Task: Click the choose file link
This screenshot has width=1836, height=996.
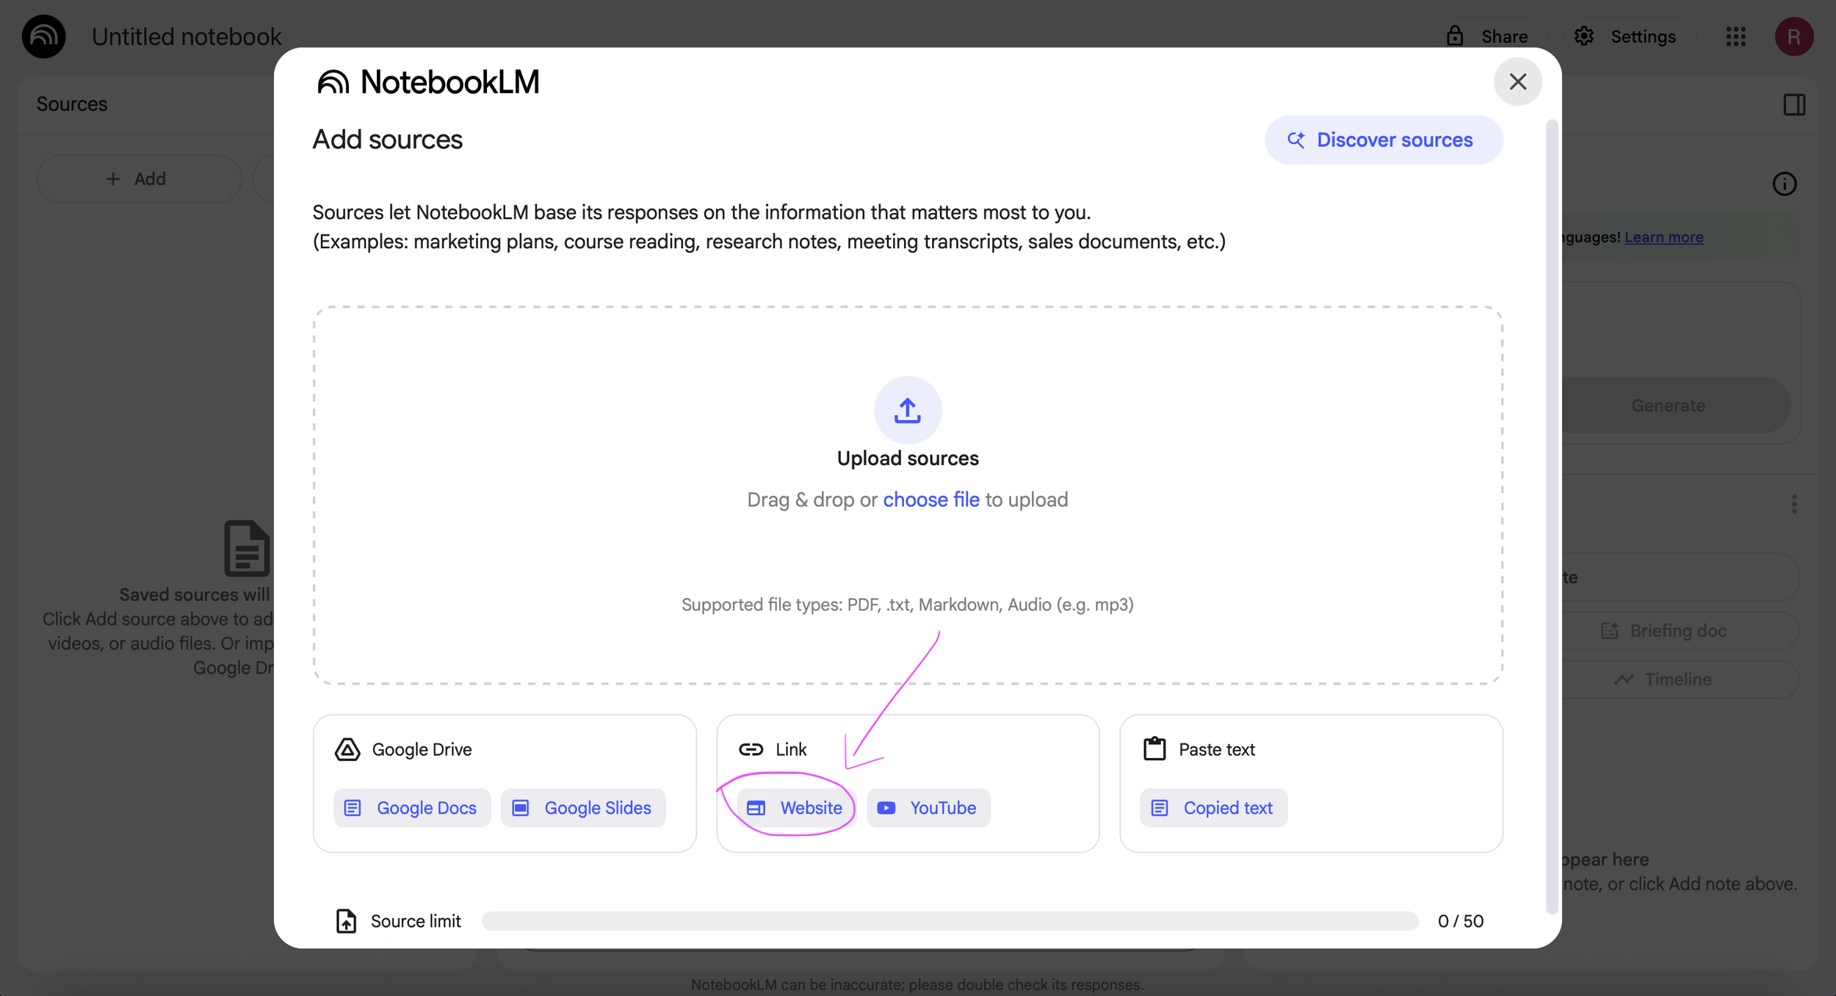Action: [930, 499]
